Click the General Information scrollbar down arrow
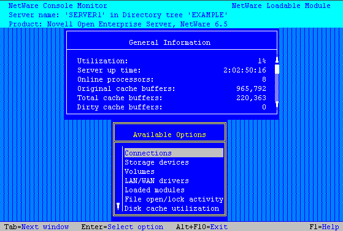This screenshot has height=231, width=343. point(277,104)
